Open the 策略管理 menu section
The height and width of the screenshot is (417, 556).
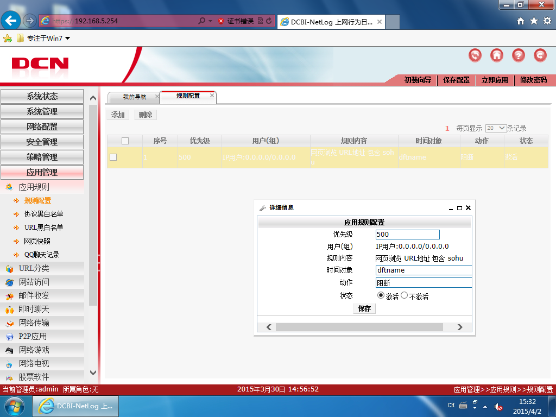42,157
